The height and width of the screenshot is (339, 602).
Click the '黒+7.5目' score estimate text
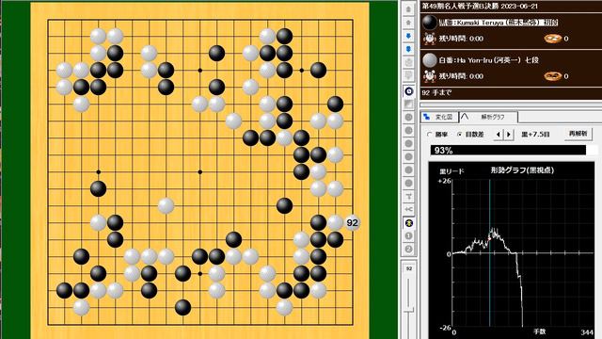pyautogui.click(x=535, y=135)
